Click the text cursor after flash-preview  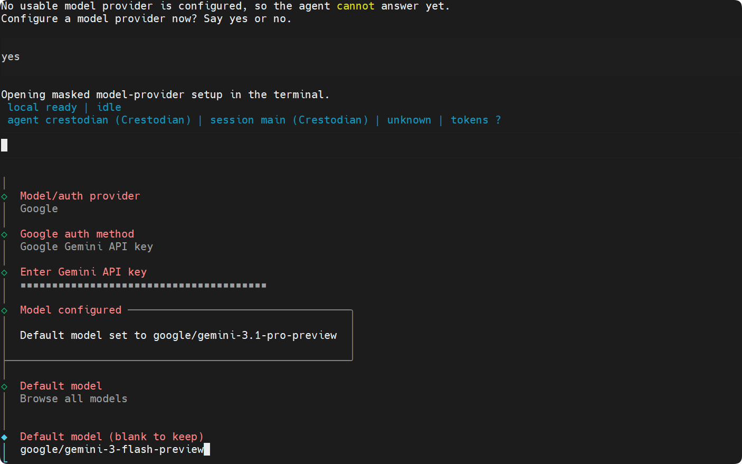[x=207, y=449]
